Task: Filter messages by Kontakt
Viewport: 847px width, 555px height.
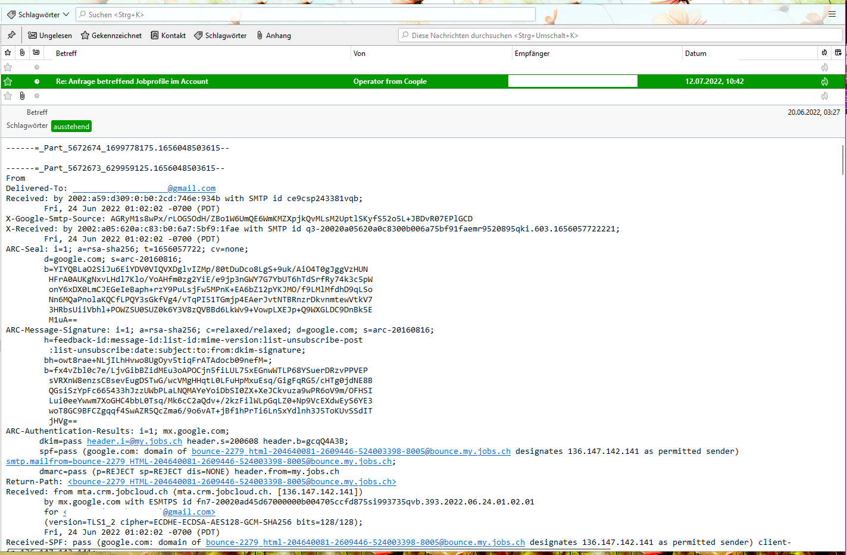Action: point(168,36)
